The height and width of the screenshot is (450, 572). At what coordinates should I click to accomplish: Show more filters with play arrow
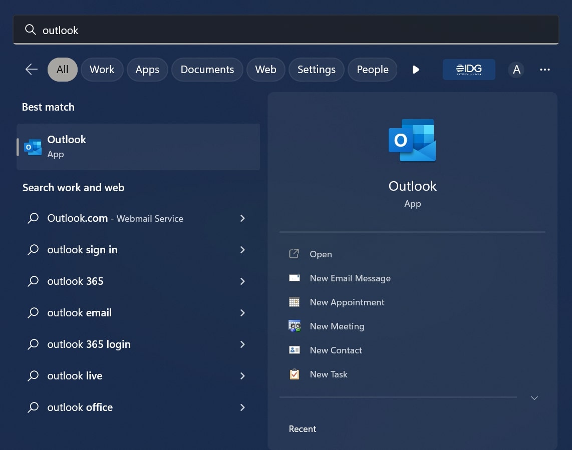tap(416, 69)
